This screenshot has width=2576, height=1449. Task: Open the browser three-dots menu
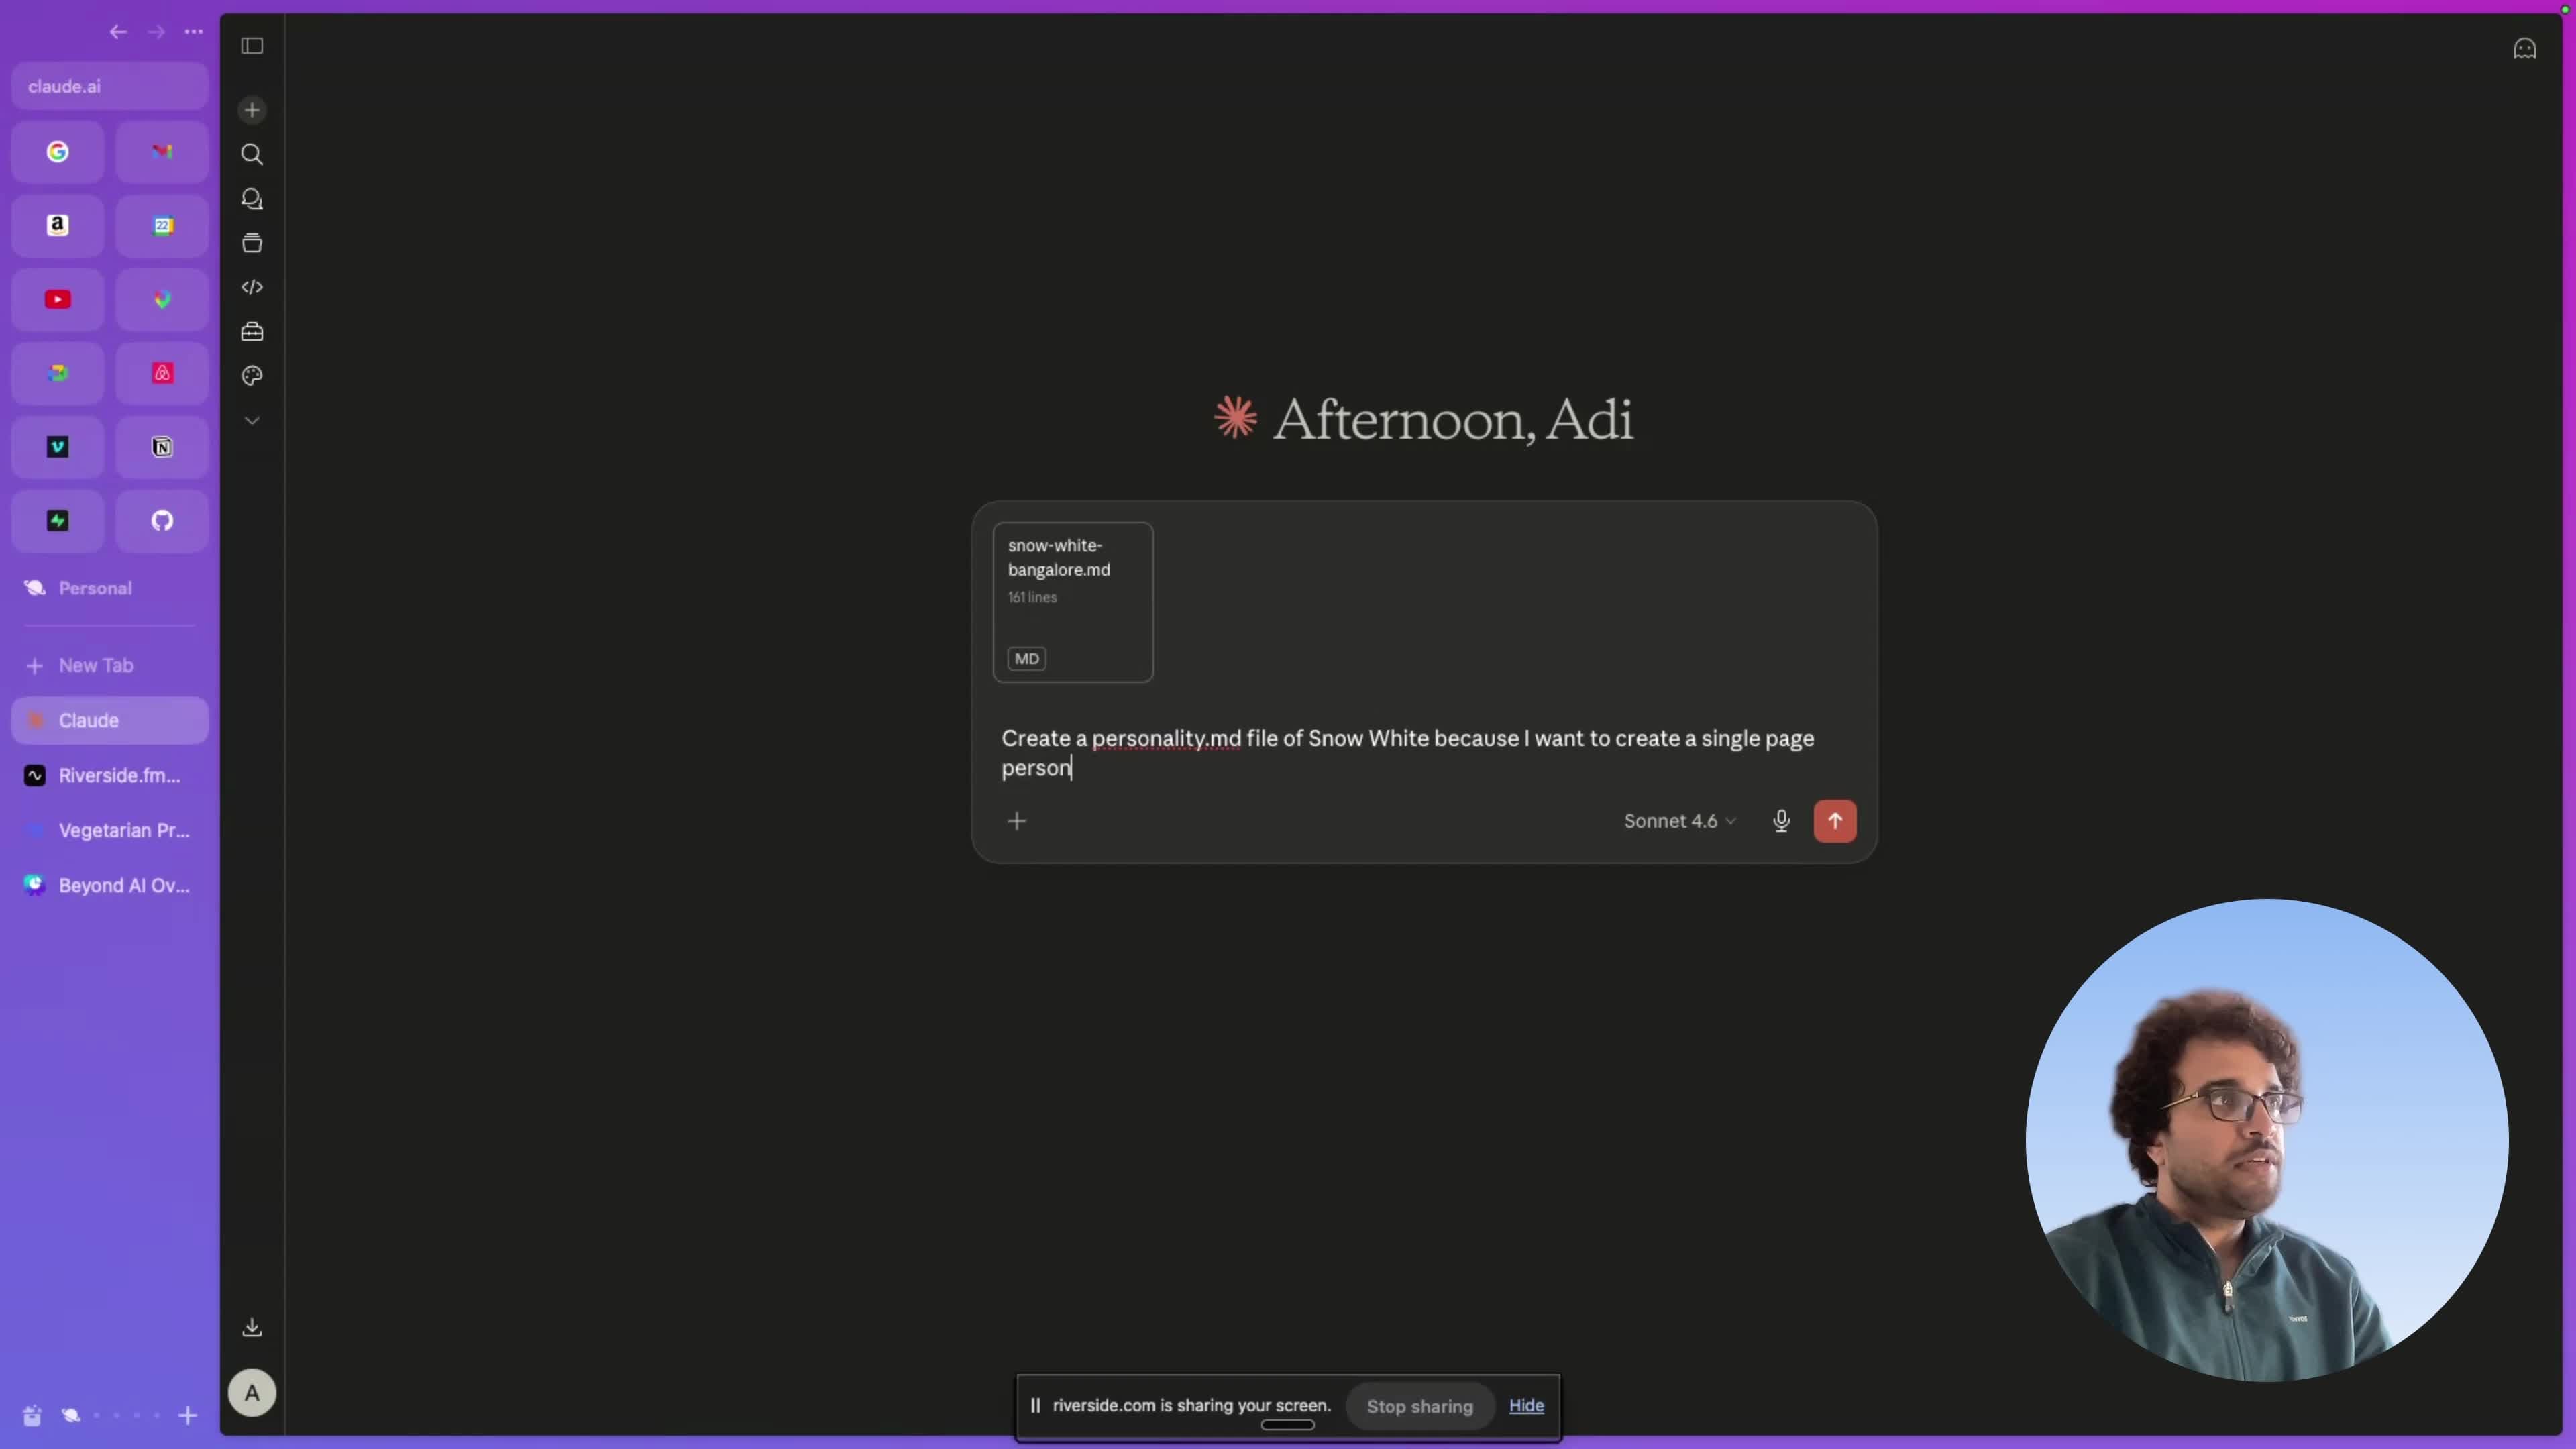coord(194,32)
